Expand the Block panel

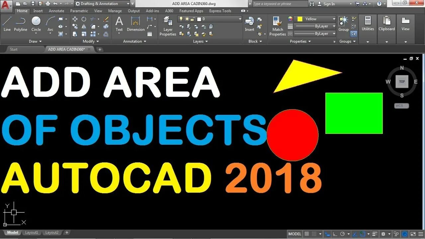(x=255, y=41)
